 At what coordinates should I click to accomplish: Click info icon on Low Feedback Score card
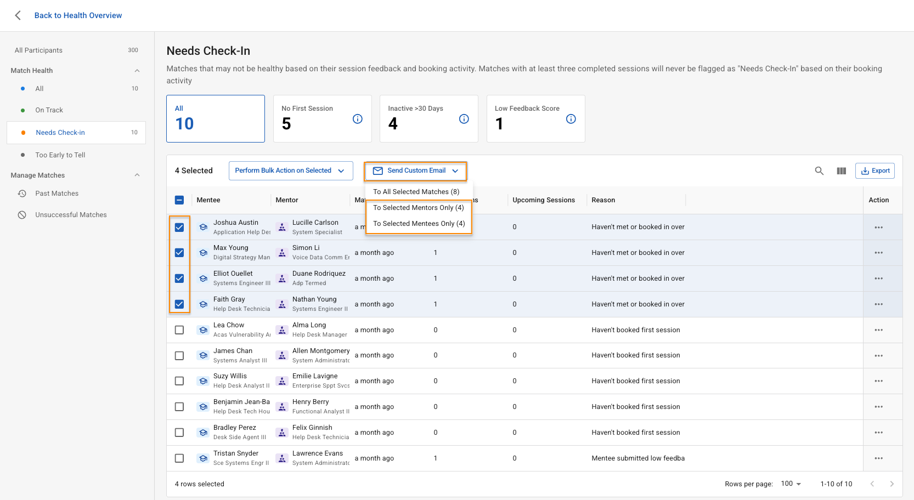tap(571, 119)
